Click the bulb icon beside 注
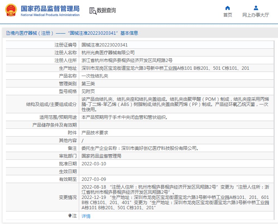278x224 pixels. (x=70, y=216)
